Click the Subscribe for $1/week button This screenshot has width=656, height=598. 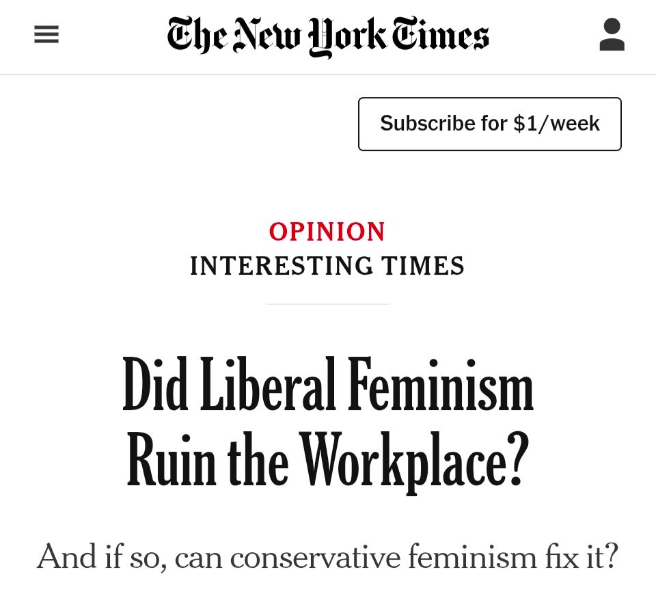[x=489, y=124]
